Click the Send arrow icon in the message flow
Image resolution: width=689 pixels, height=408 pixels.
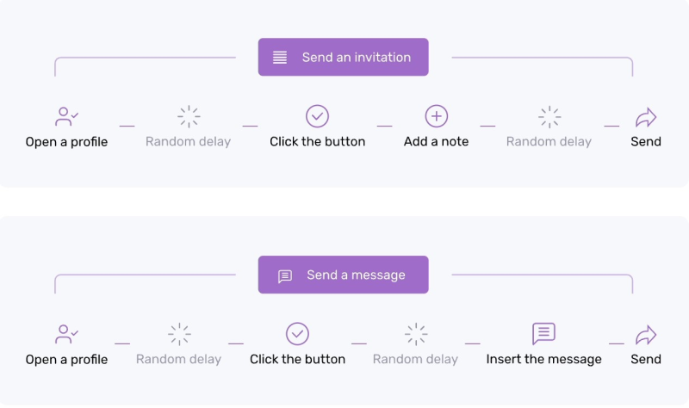tap(646, 334)
